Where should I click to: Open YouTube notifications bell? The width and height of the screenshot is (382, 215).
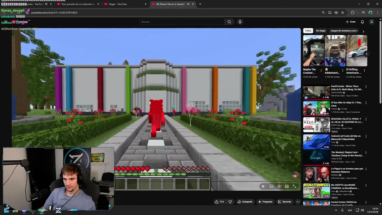(362, 22)
